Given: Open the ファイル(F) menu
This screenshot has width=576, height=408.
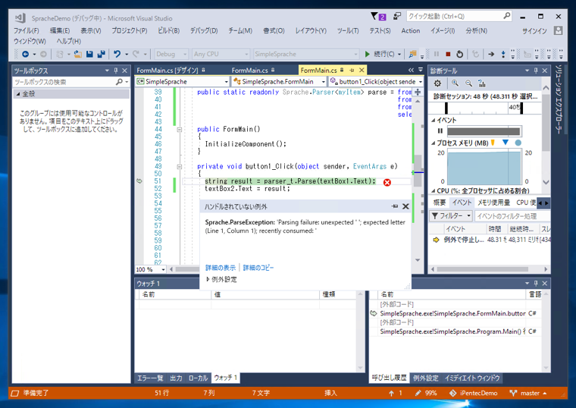Looking at the screenshot, I should pyautogui.click(x=26, y=30).
